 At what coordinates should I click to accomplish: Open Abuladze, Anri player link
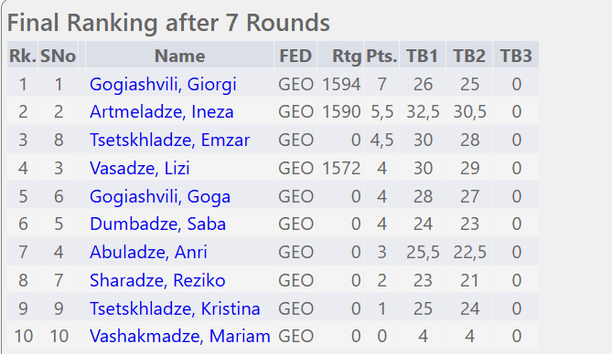tap(148, 252)
